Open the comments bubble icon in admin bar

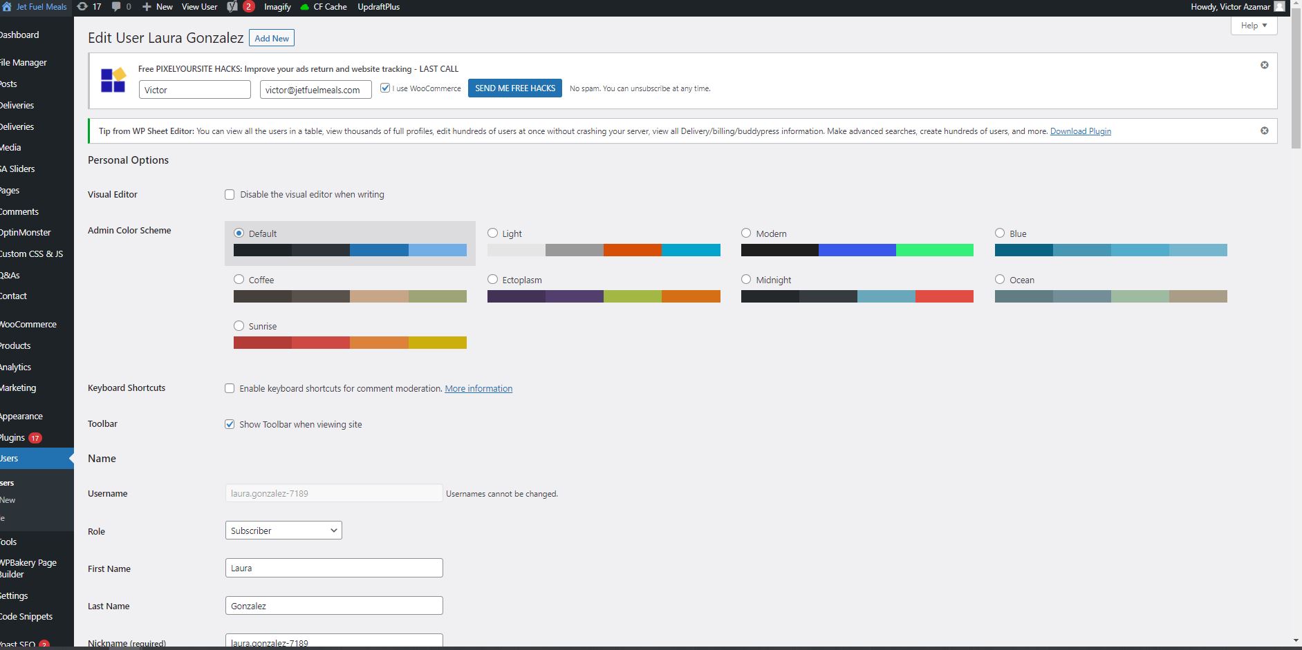click(x=116, y=7)
